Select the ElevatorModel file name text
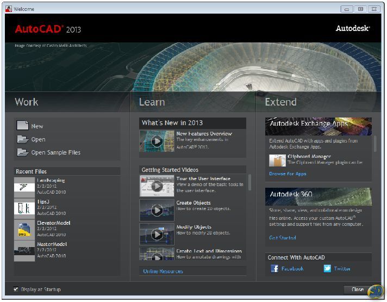 pos(54,223)
